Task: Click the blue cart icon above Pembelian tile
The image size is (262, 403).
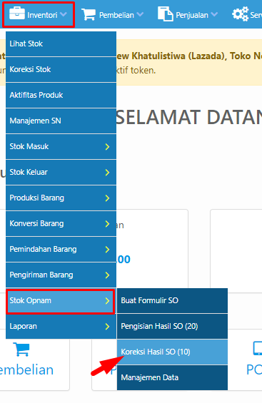Action: tap(21, 350)
